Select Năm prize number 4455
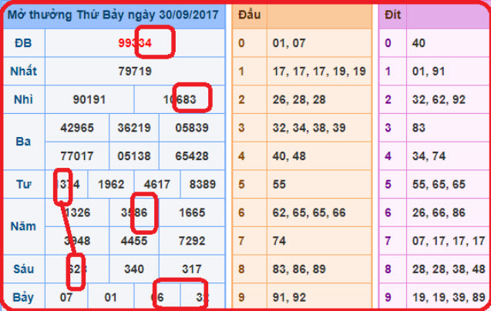 133,240
